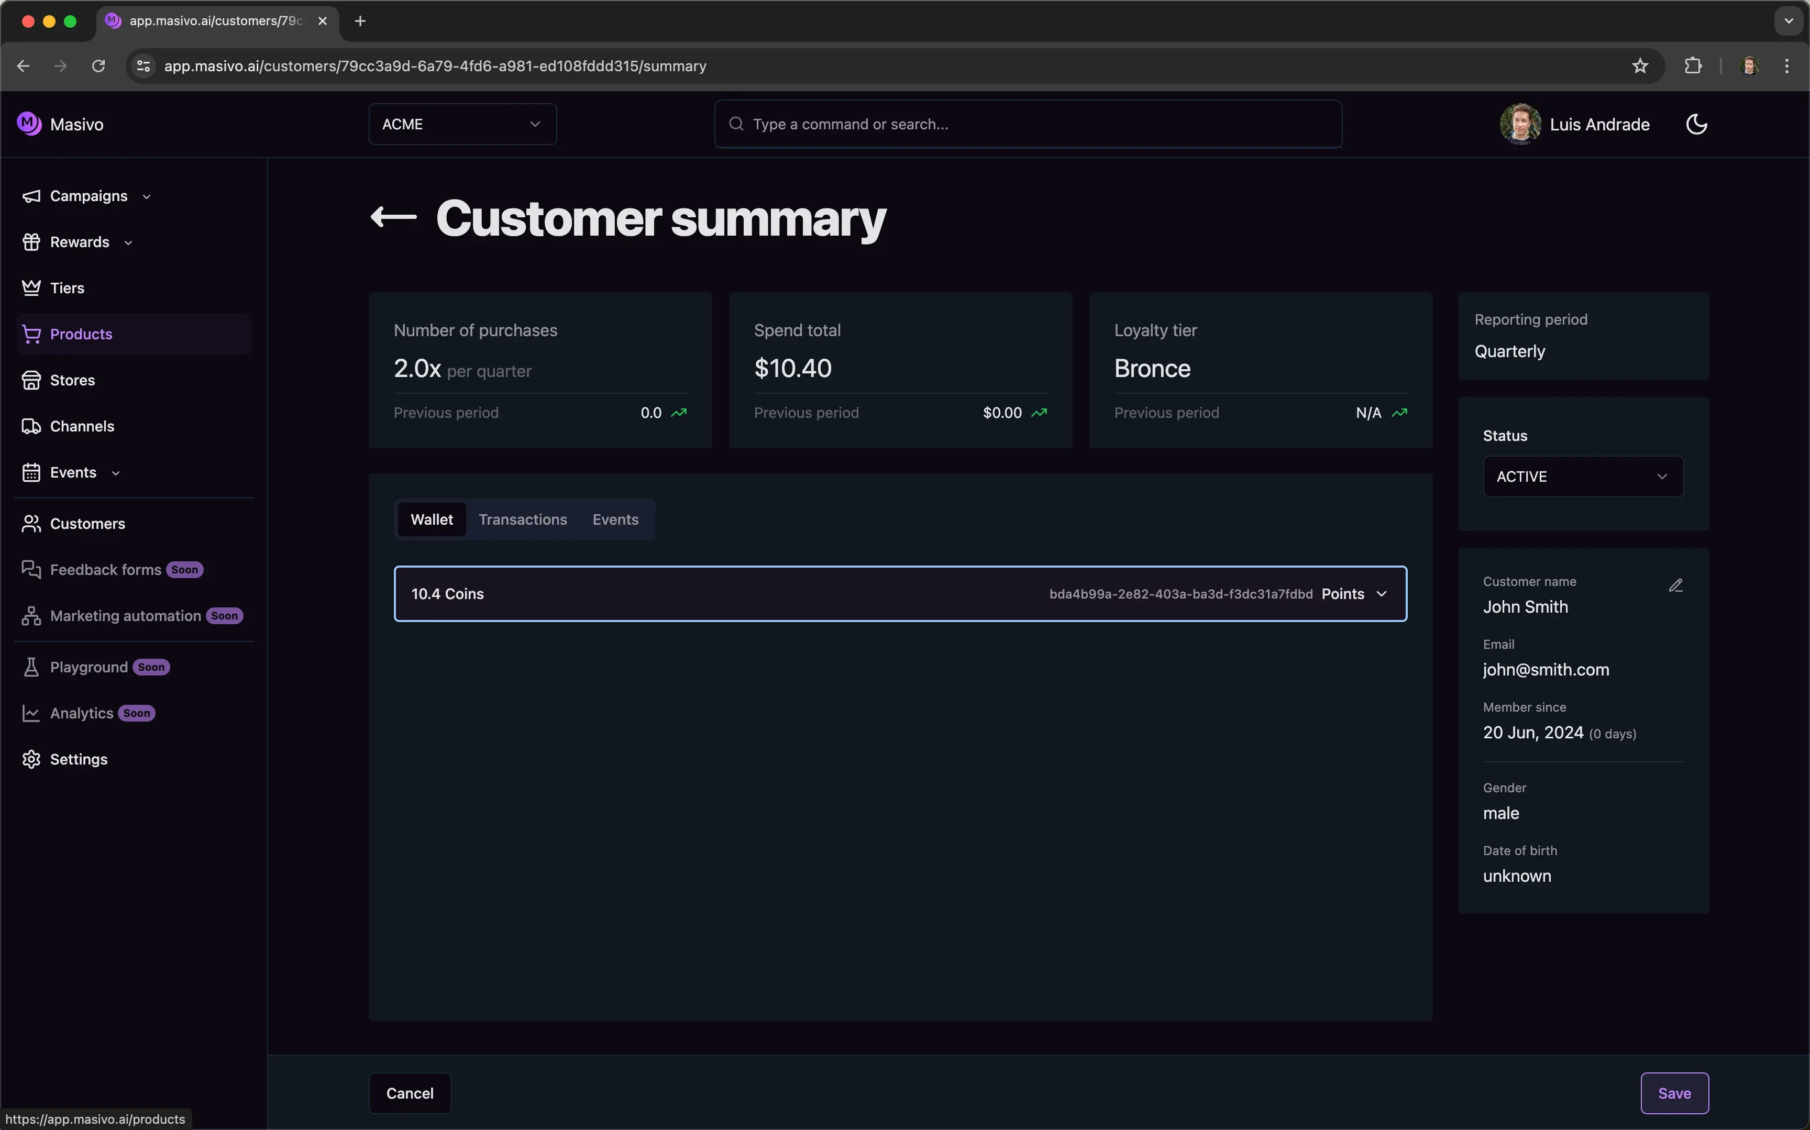This screenshot has width=1810, height=1130.
Task: Click the command search field
Action: [x=1028, y=124]
